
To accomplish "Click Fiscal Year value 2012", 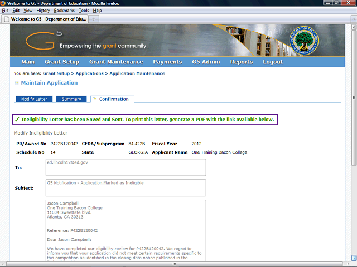I will click(x=196, y=144).
